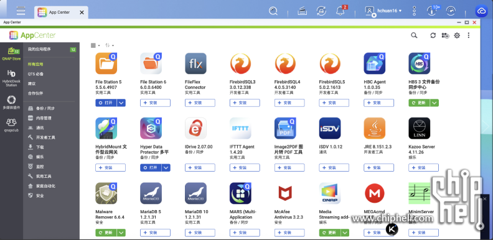Open the QTS main menu hamburger icon
This screenshot has width=493, height=240.
[21, 11]
